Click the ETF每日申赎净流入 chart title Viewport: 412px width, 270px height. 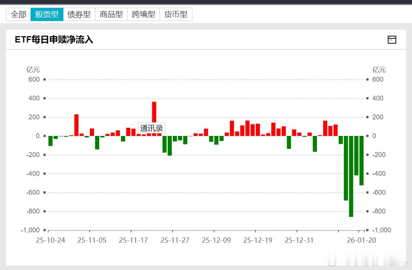pyautogui.click(x=54, y=39)
